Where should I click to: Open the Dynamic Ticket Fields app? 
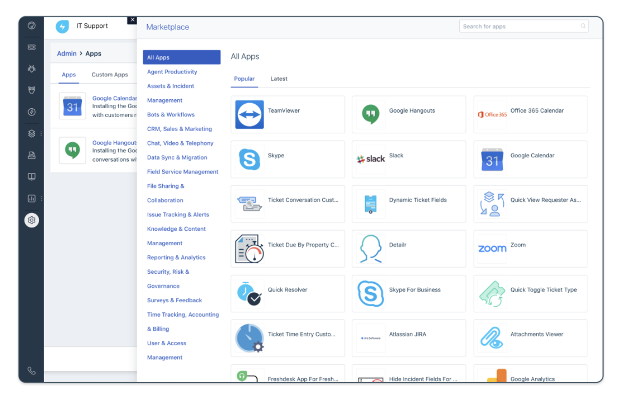pyautogui.click(x=409, y=200)
